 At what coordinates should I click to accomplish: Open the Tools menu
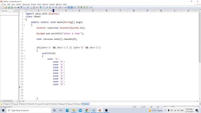click(x=39, y=4)
